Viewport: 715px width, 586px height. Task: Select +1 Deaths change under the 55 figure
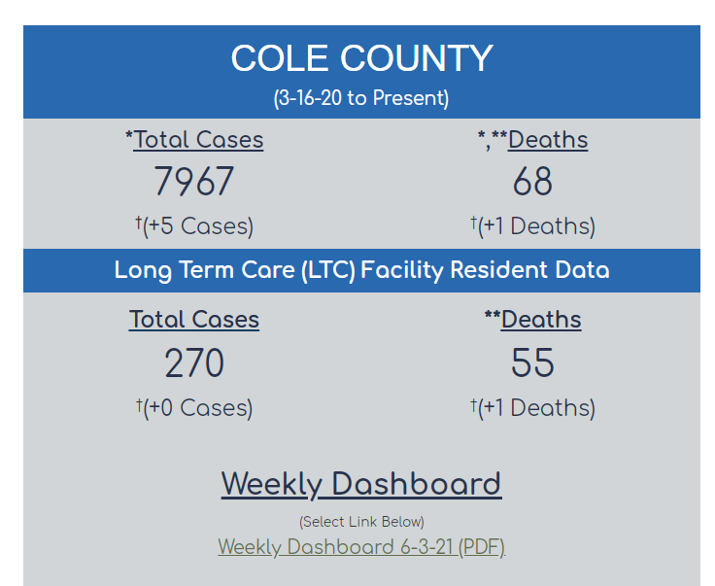536,408
